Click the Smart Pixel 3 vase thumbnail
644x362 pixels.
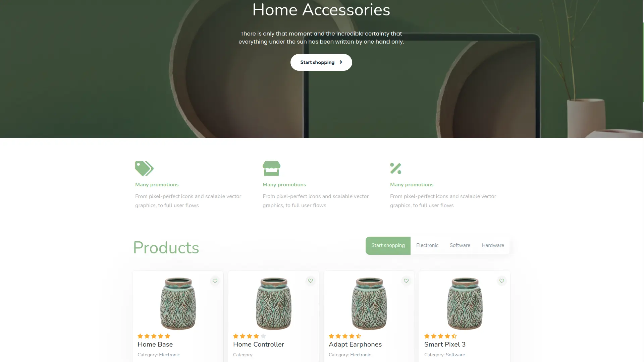coord(465,304)
